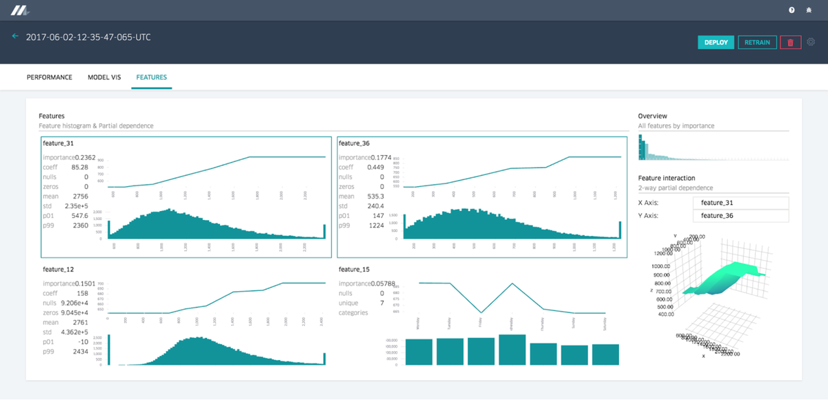Click the red trash delete icon
Viewport: 828px width, 400px height.
pos(791,42)
